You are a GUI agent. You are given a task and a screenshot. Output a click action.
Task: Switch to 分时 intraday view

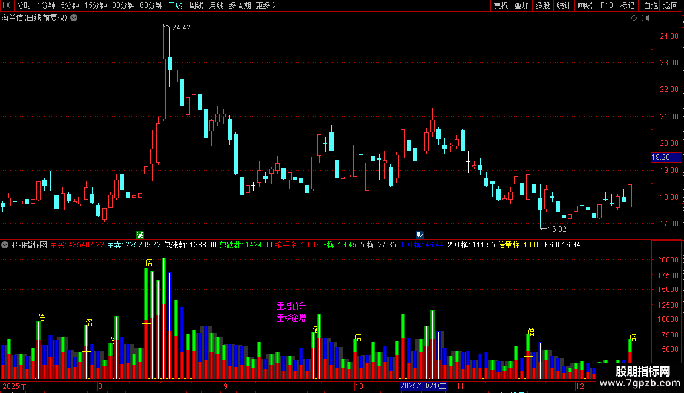point(24,5)
